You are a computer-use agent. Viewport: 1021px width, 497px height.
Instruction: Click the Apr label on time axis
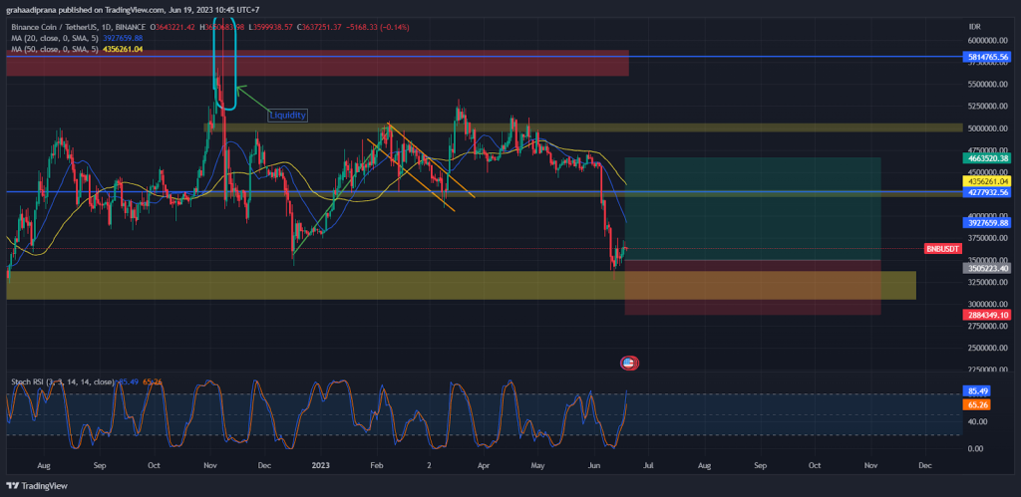[484, 466]
